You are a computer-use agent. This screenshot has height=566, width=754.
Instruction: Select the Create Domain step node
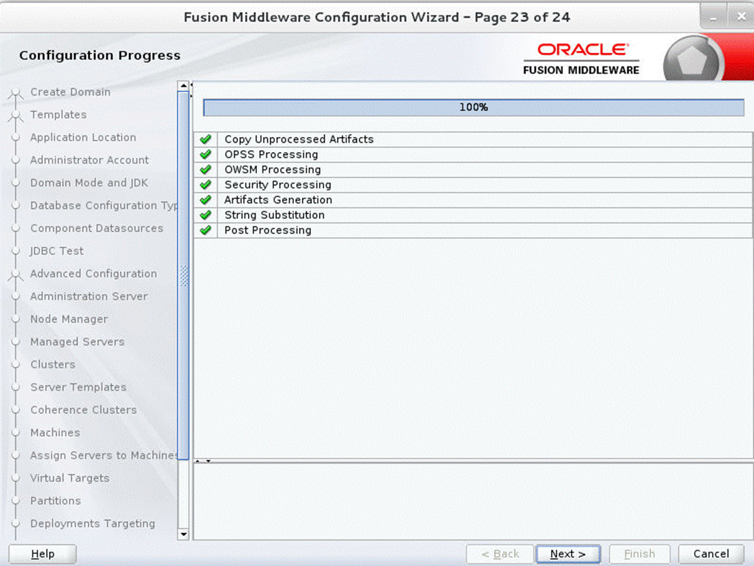click(70, 92)
